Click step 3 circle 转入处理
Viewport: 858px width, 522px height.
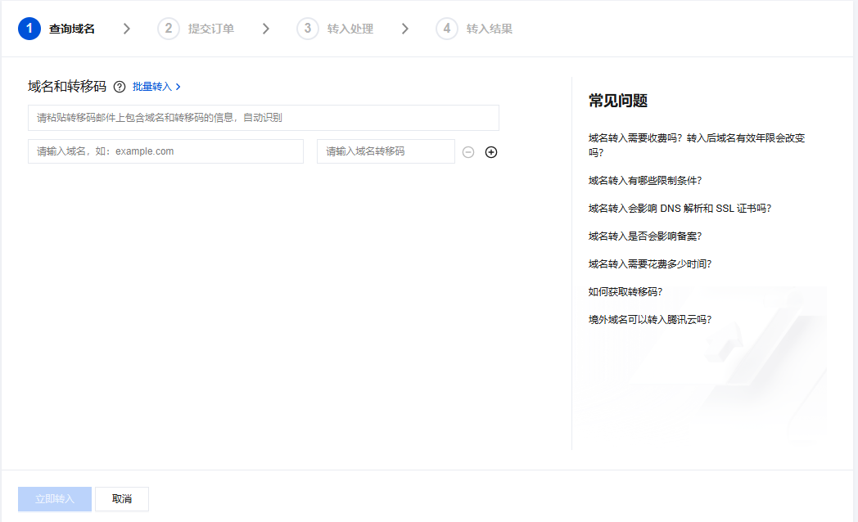(307, 29)
